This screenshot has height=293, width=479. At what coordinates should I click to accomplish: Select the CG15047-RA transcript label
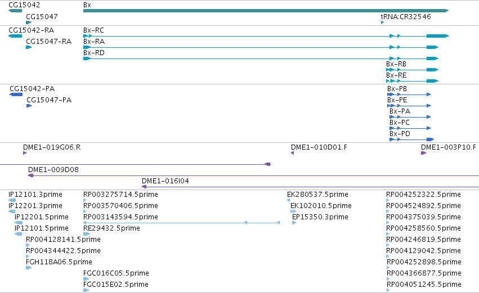coord(48,42)
